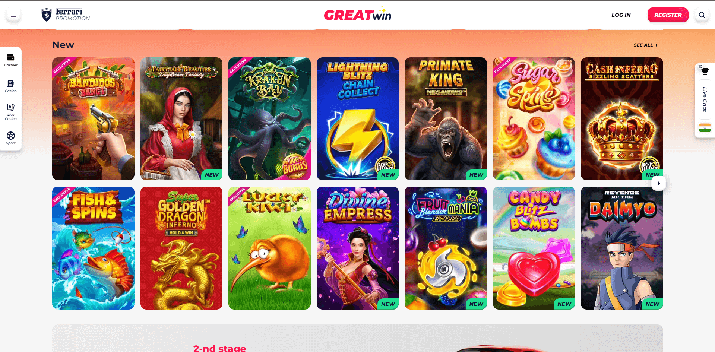Open the Primate King Megaways game

tap(446, 119)
